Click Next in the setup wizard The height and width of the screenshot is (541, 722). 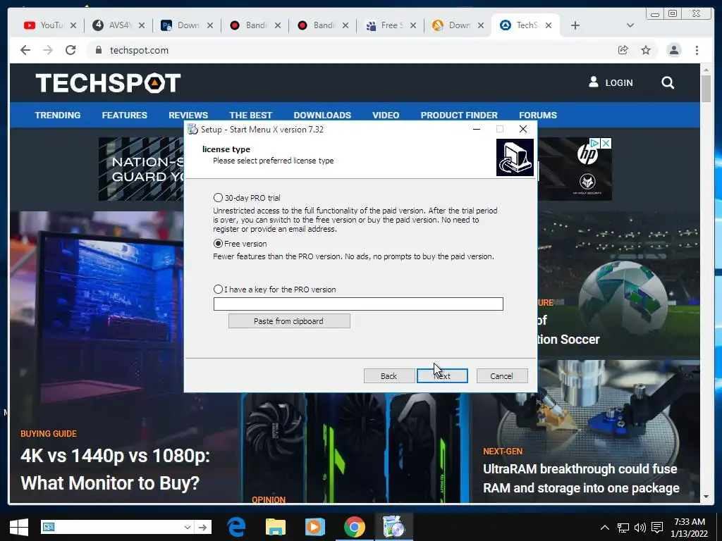point(442,376)
